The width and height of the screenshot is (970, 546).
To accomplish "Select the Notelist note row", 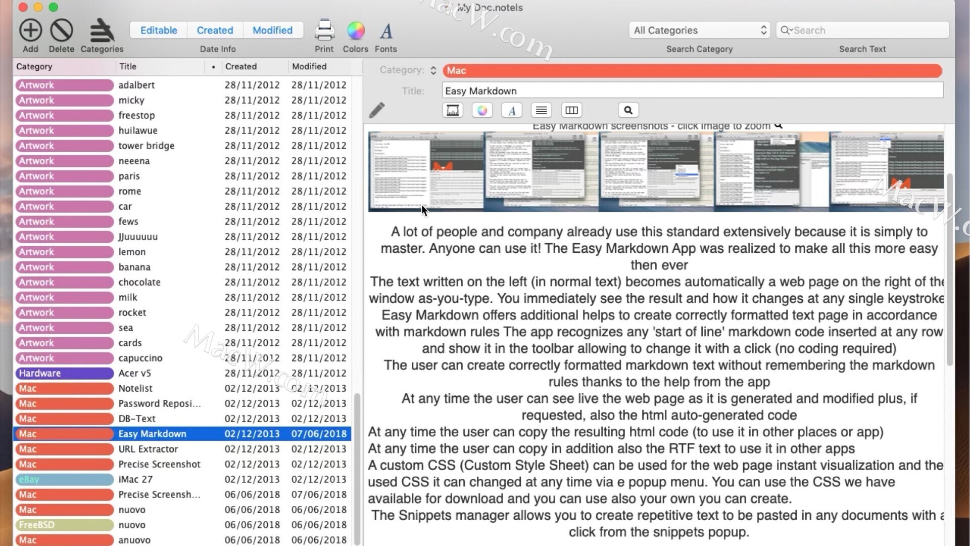I will coord(182,388).
